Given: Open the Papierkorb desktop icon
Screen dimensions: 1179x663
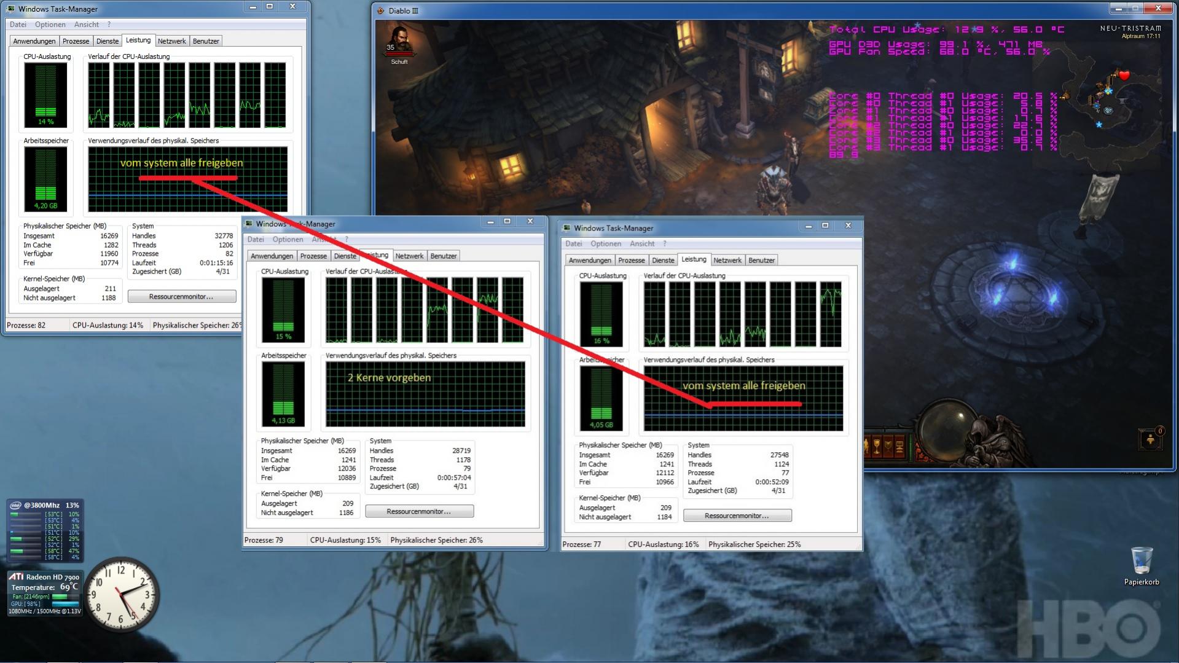Looking at the screenshot, I should 1142,566.
